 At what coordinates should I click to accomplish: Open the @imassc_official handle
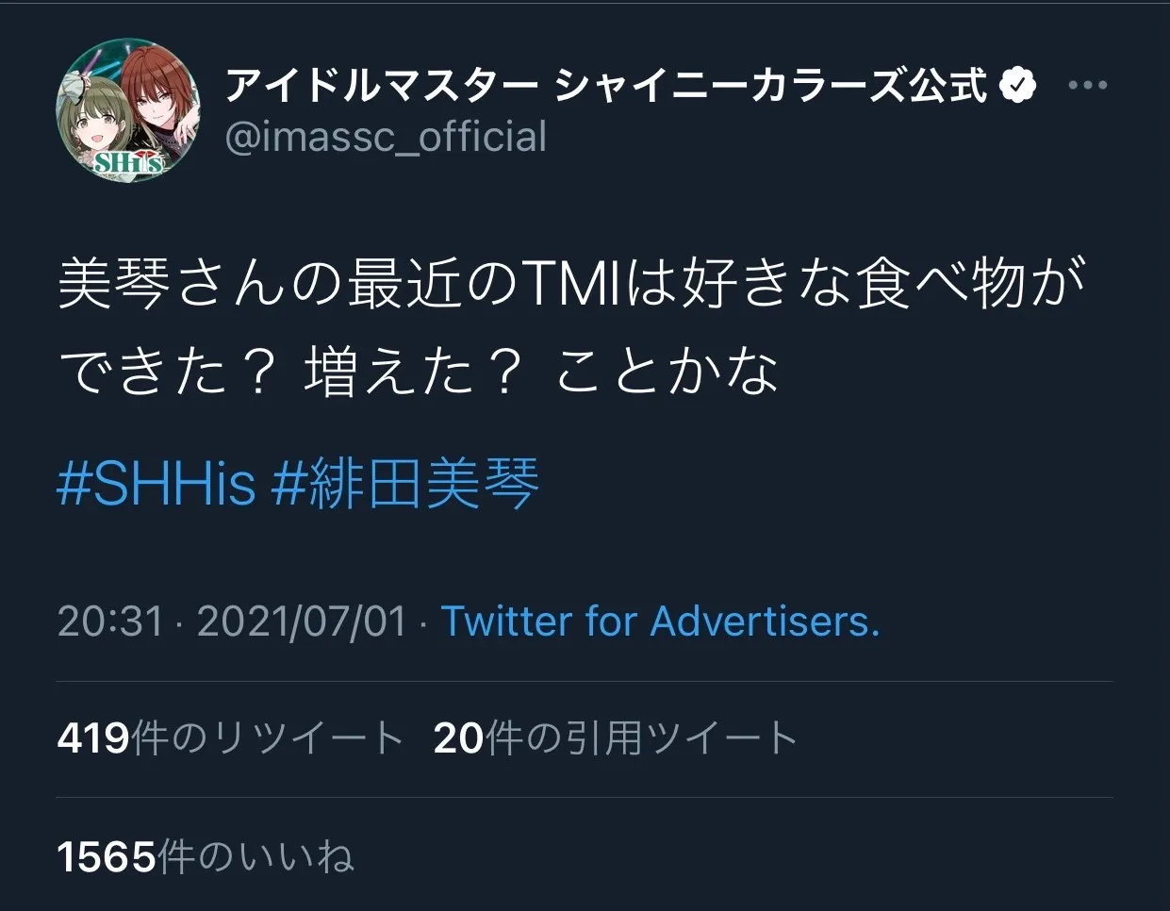(x=386, y=137)
